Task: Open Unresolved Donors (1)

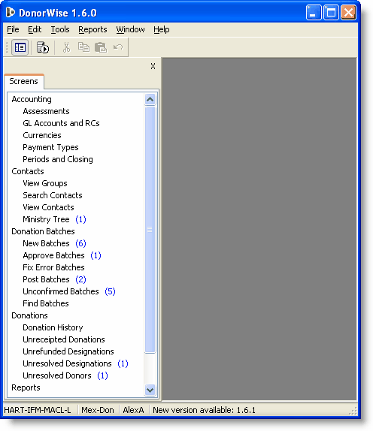Action: 65,375
